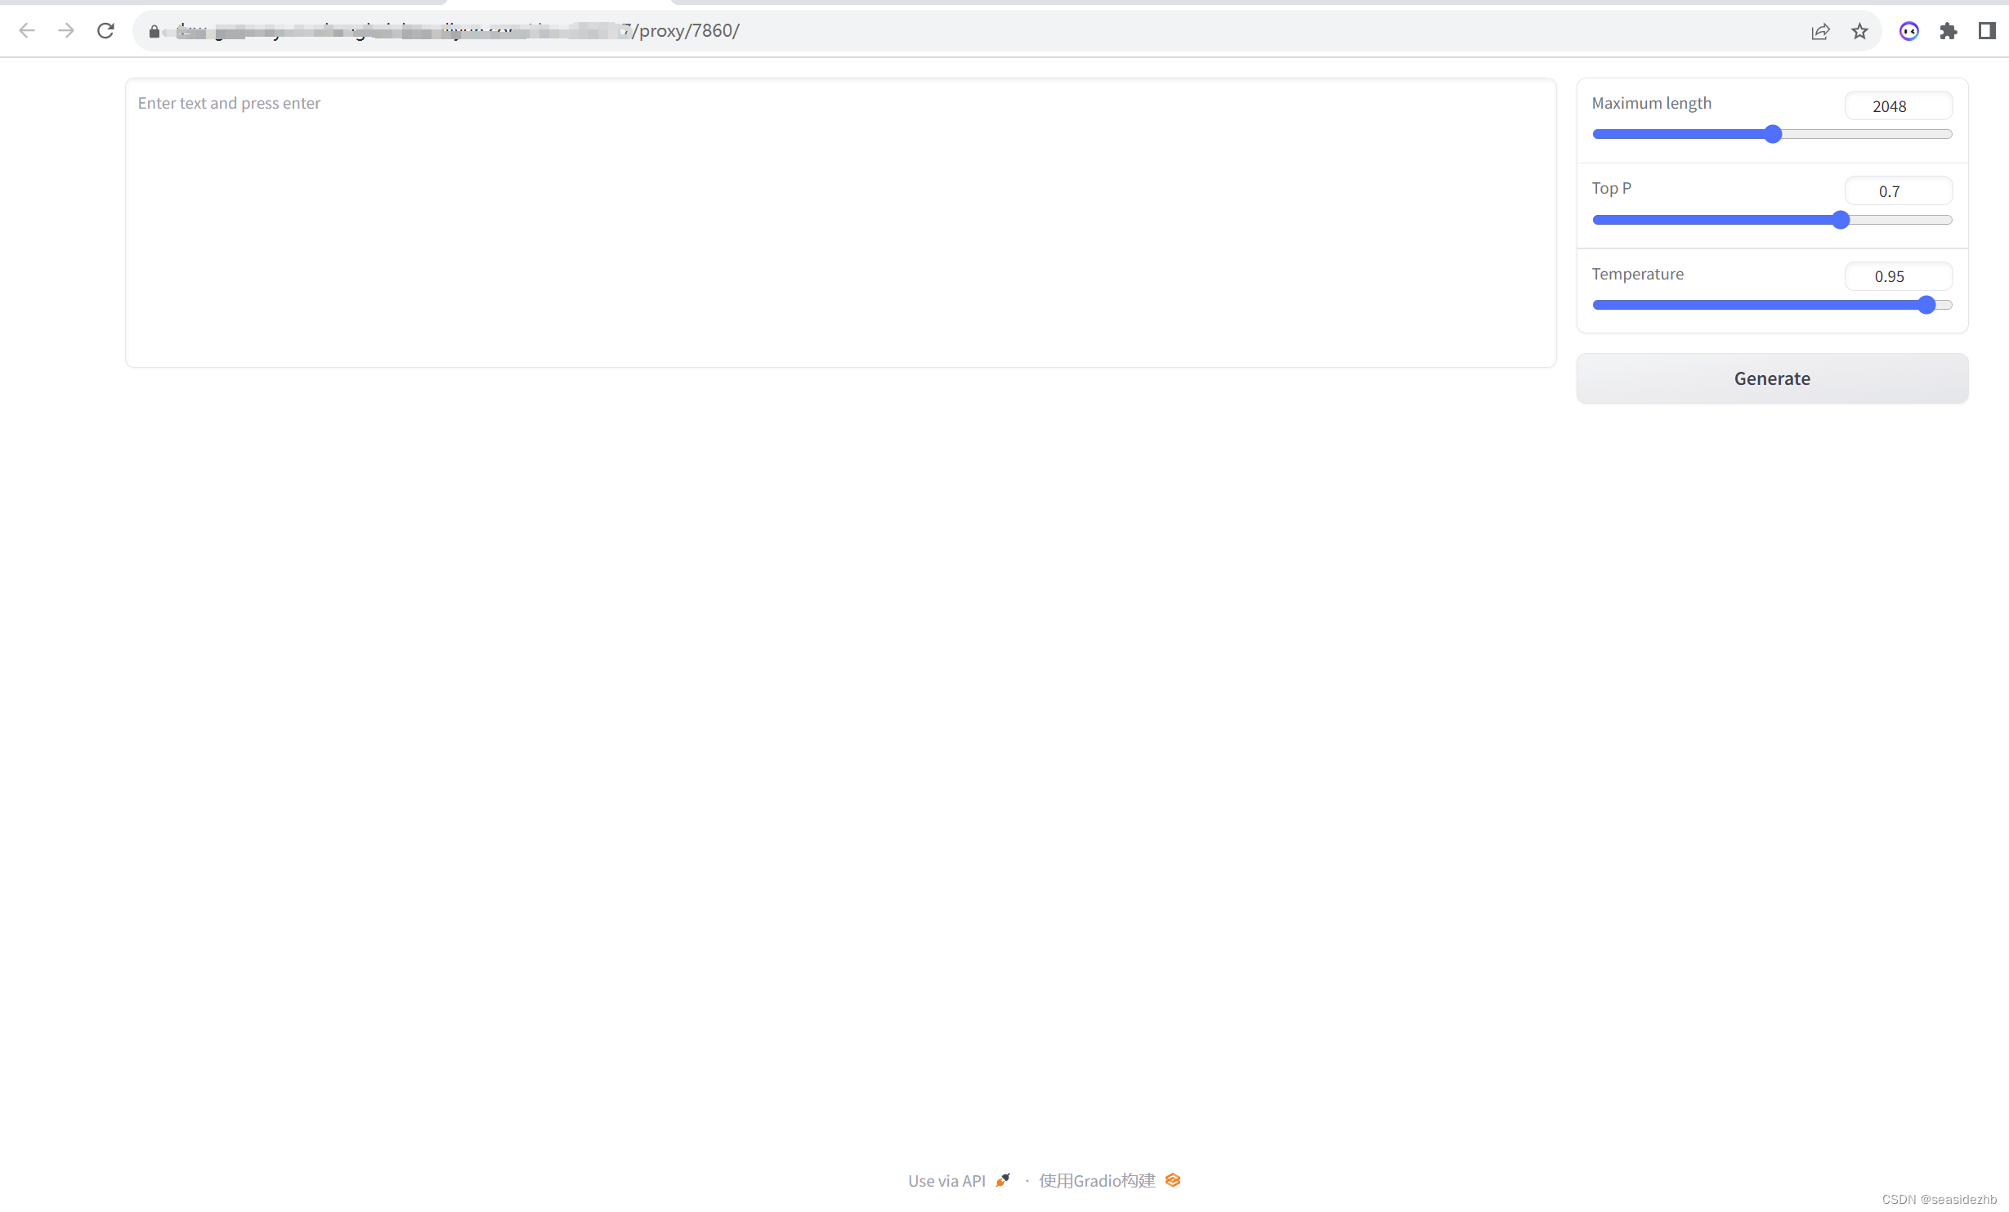Viewport: 2009px width, 1212px height.
Task: Click the Temperature input field
Action: (1890, 277)
